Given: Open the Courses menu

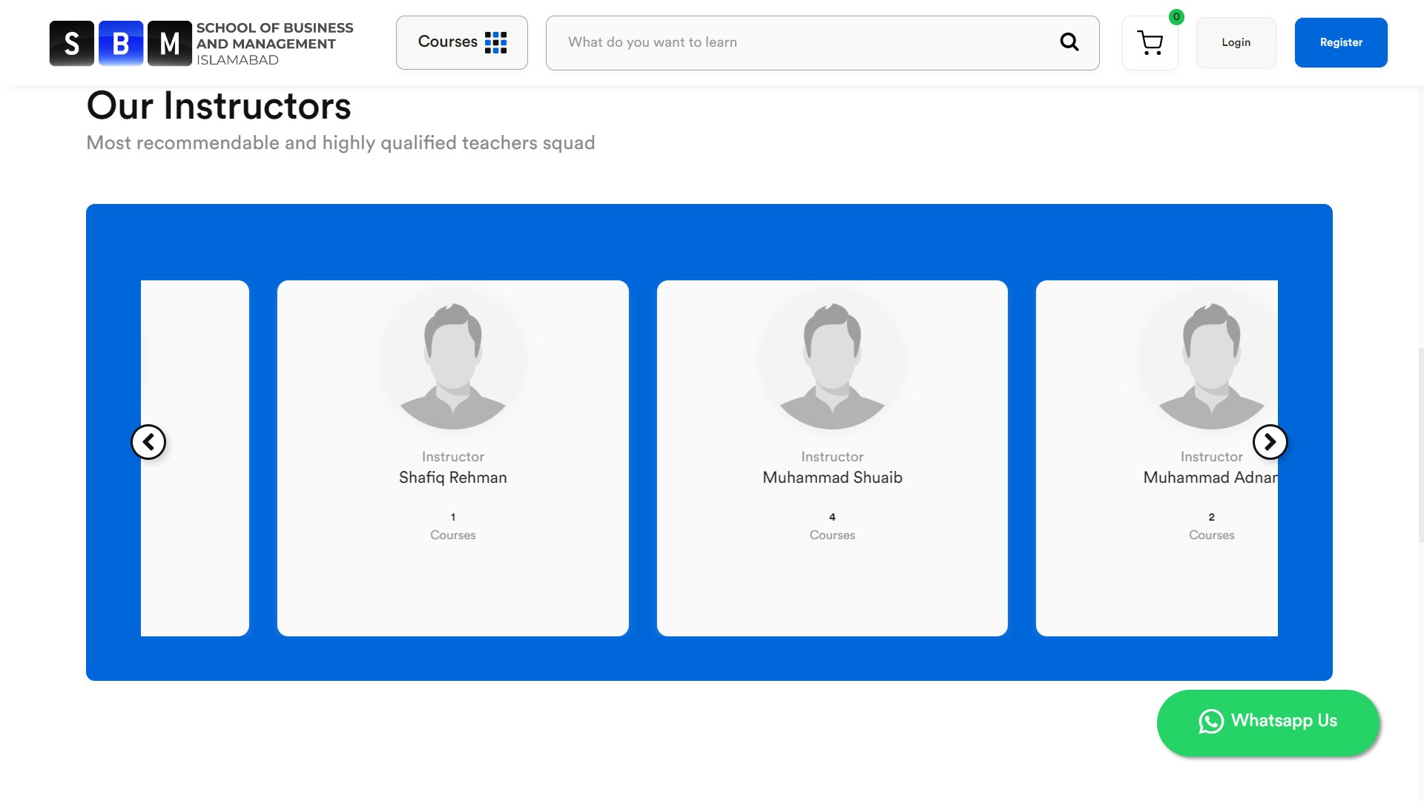Looking at the screenshot, I should (461, 42).
